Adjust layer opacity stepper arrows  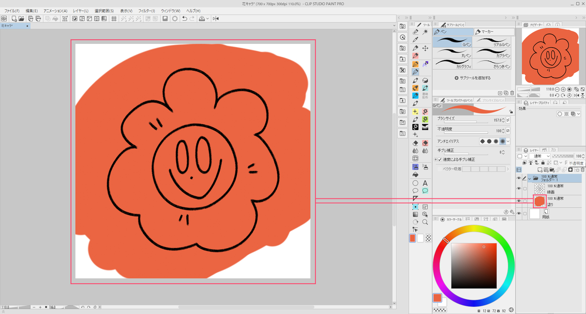click(583, 156)
